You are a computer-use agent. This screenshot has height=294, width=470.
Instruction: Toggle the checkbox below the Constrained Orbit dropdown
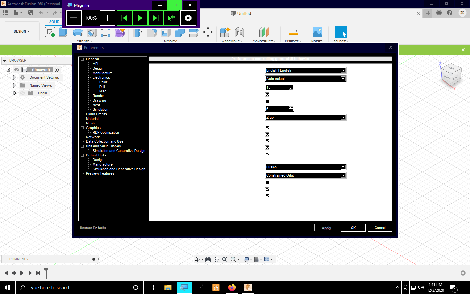click(x=267, y=183)
